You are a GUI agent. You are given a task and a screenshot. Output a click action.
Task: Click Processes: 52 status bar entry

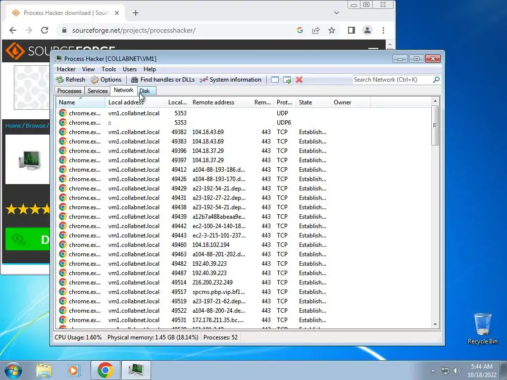tap(220, 337)
